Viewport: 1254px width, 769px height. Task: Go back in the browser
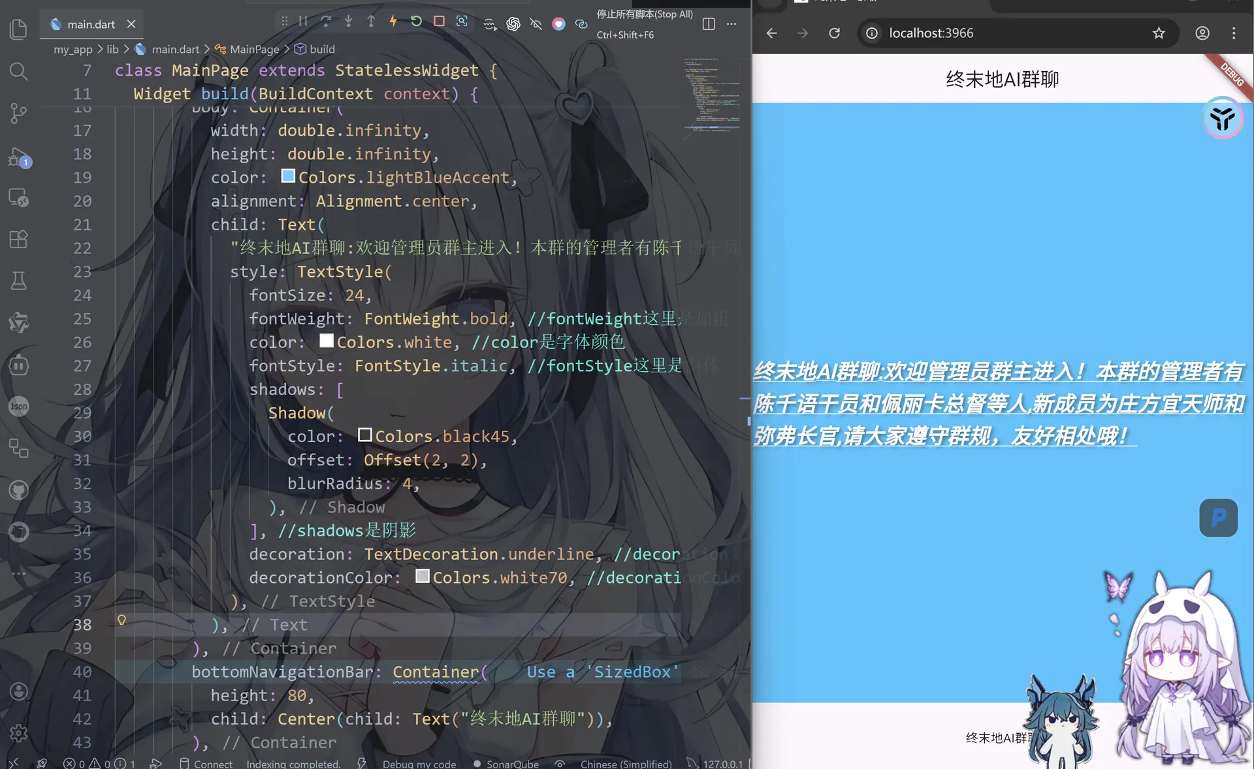tap(771, 33)
